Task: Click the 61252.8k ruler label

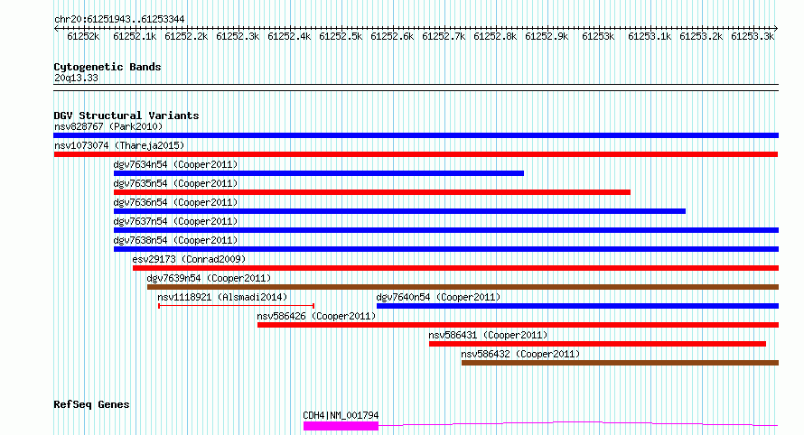Action: click(x=495, y=36)
